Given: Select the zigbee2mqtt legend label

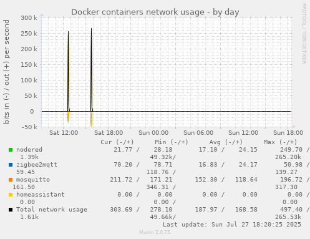Looking at the screenshot, I should [37, 165].
